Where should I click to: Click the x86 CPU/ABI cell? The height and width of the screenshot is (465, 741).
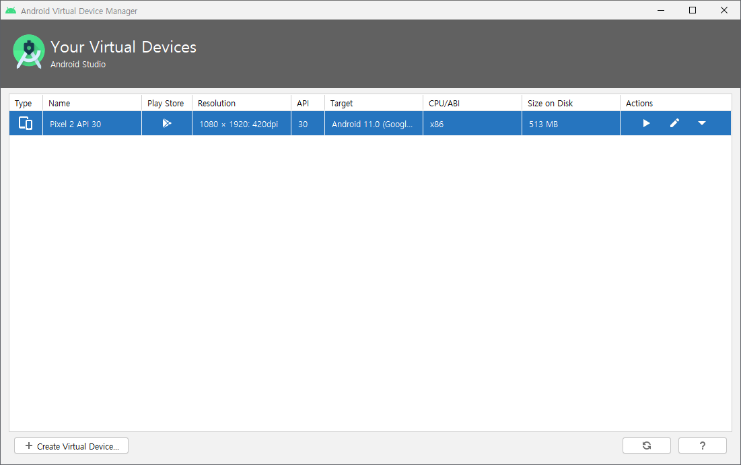tap(472, 124)
